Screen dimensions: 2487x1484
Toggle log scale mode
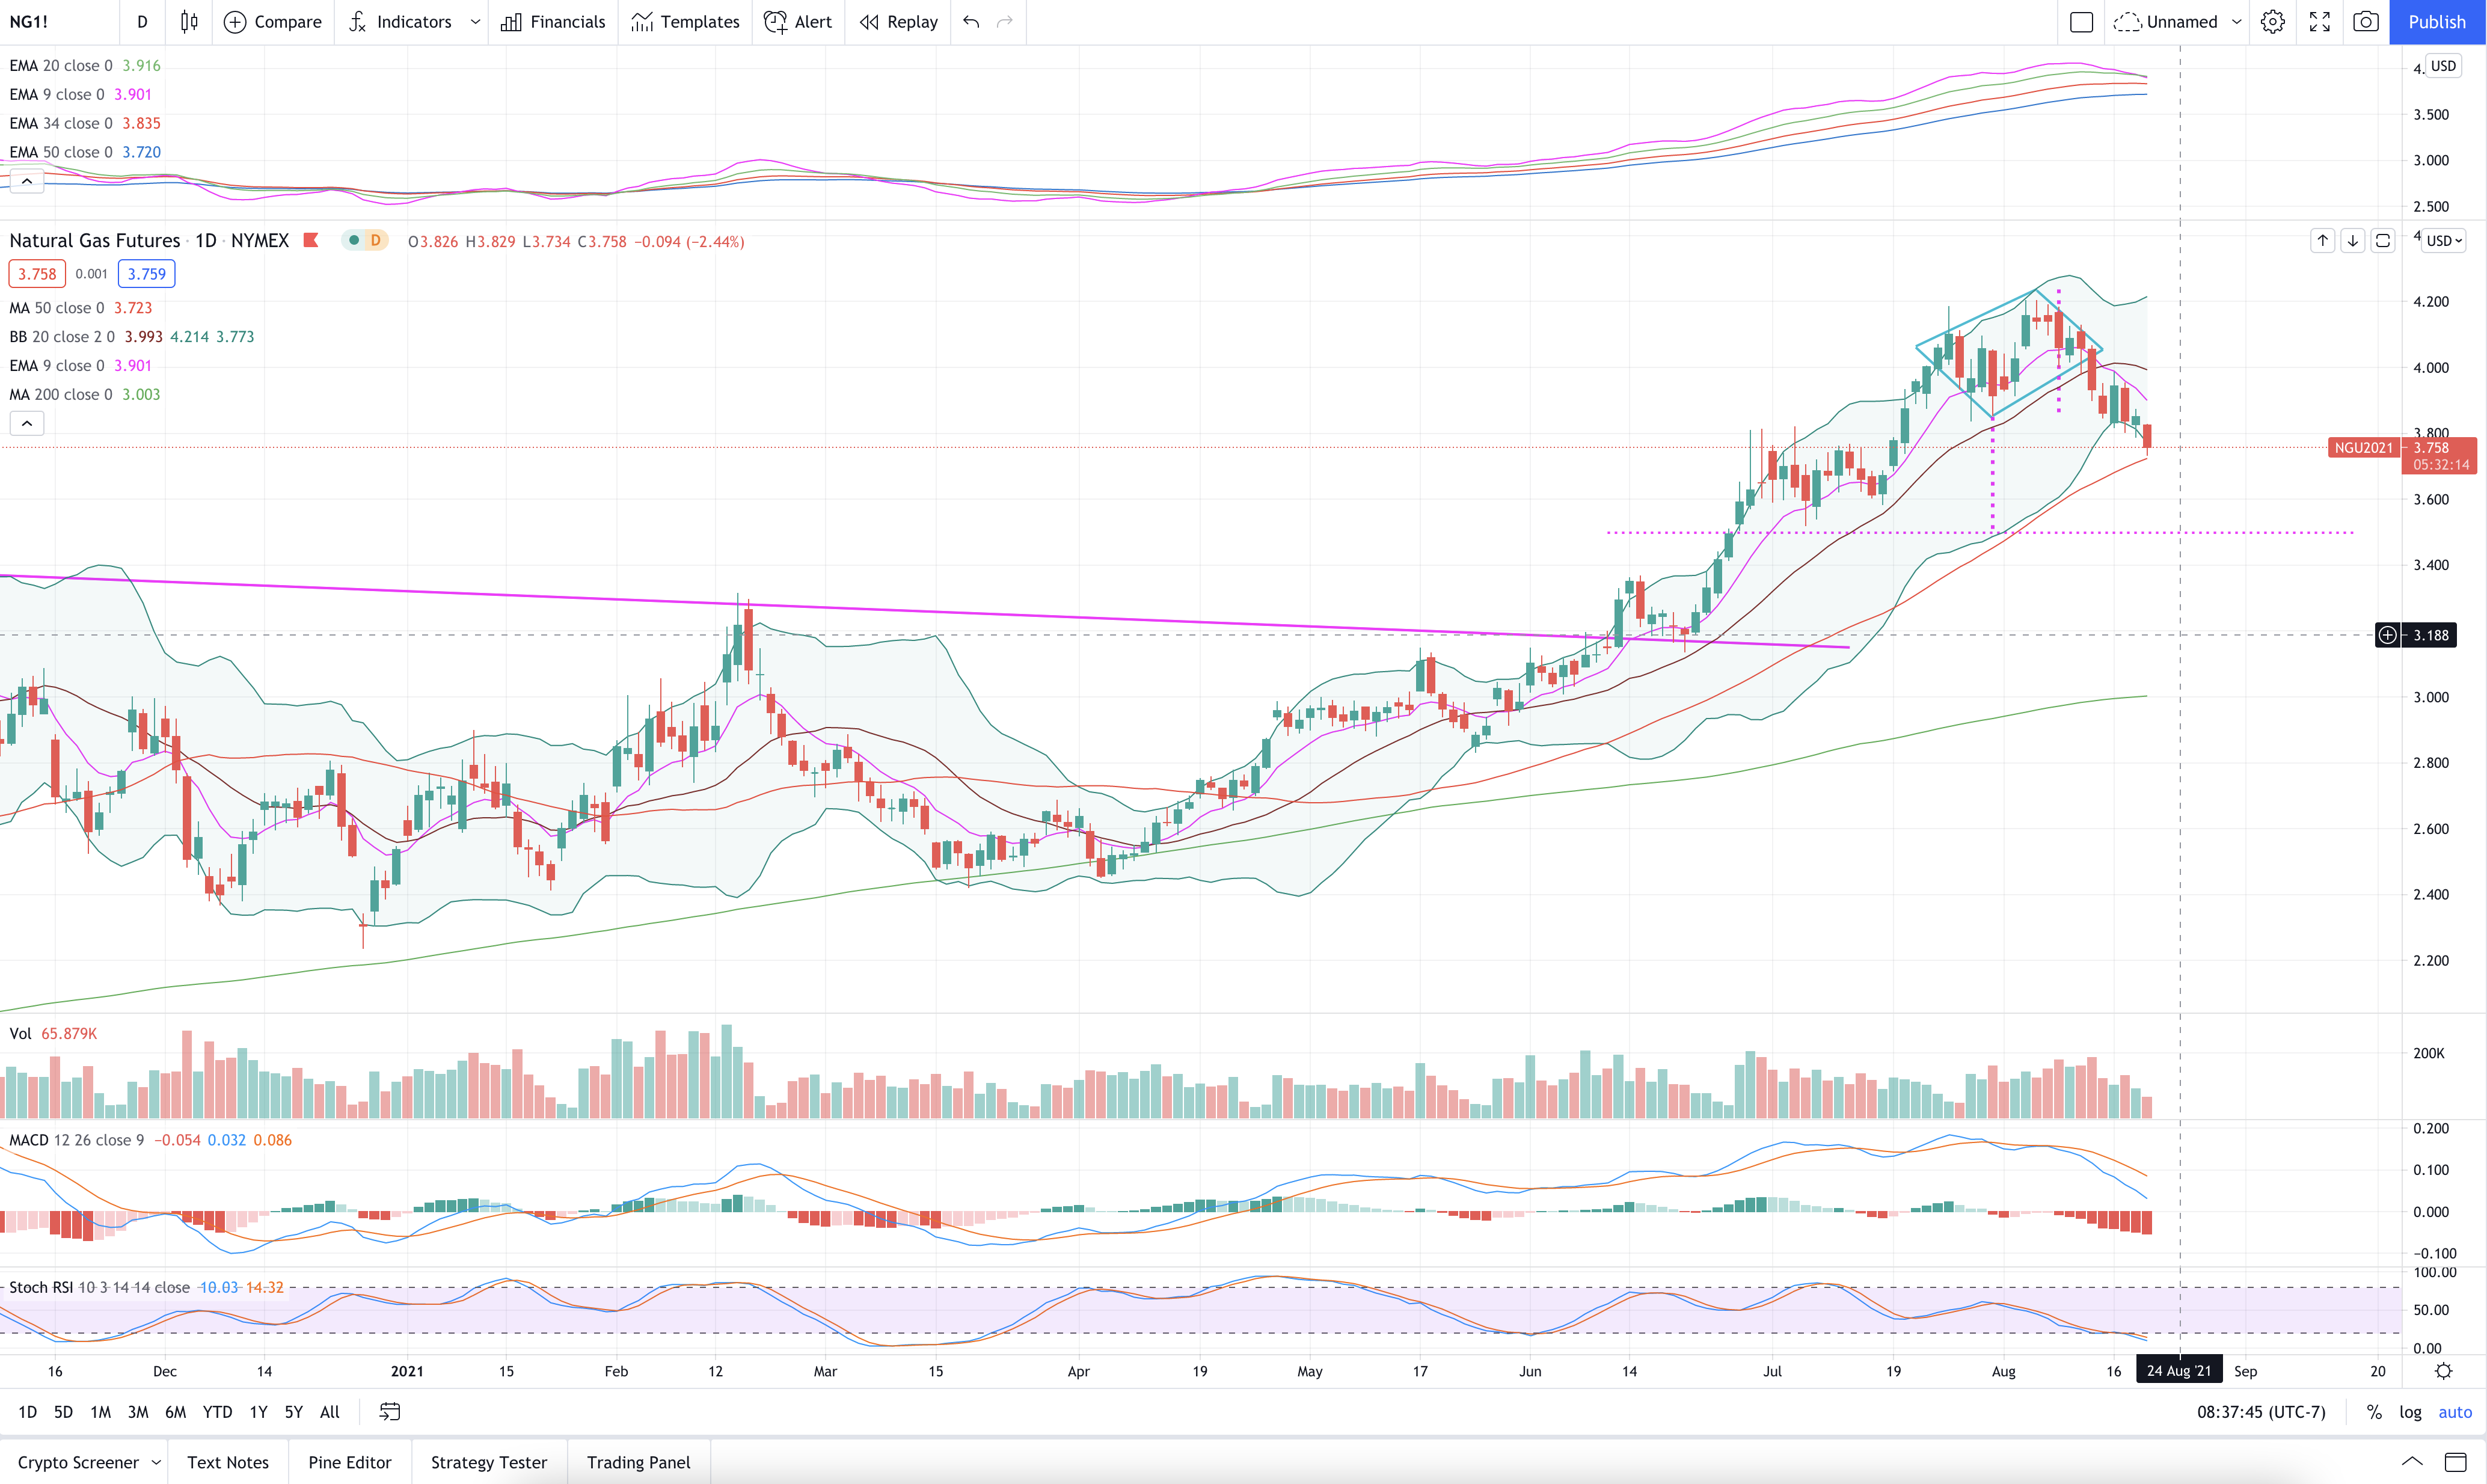[2410, 1412]
